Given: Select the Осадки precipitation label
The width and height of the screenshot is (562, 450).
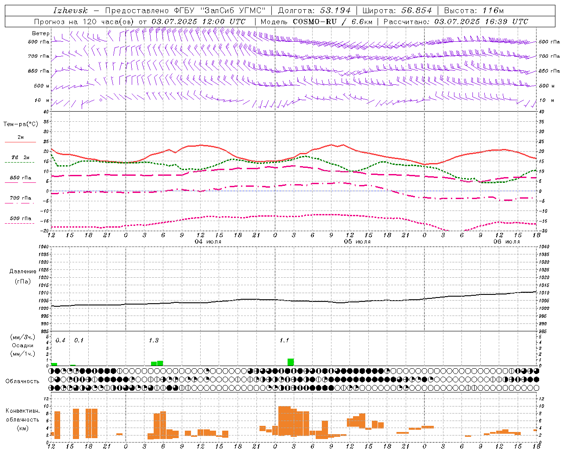Looking at the screenshot, I should (x=23, y=345).
